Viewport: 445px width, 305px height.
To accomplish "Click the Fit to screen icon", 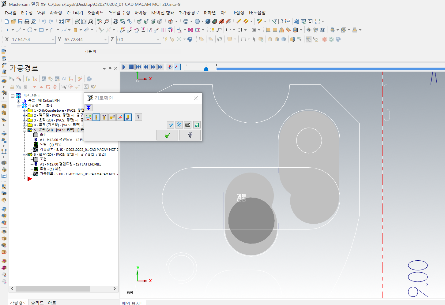I will pyautogui.click(x=61, y=21).
